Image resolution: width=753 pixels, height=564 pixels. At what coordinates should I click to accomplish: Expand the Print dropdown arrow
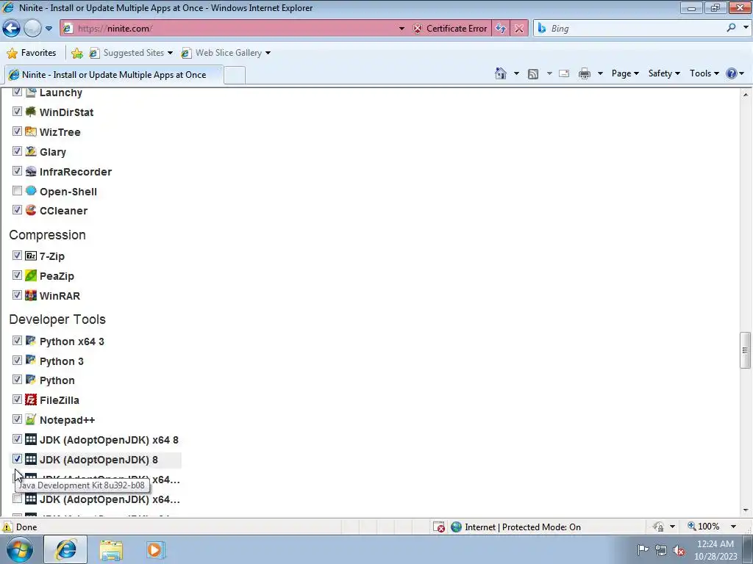pos(600,73)
